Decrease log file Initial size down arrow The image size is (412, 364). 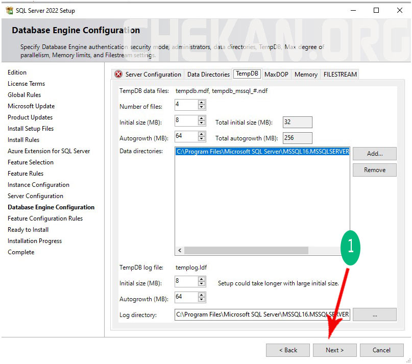(x=202, y=284)
